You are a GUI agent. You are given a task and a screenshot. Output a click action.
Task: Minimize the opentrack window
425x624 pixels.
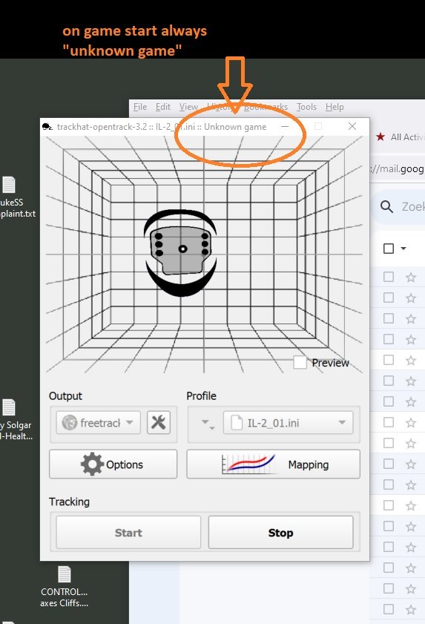pyautogui.click(x=285, y=127)
